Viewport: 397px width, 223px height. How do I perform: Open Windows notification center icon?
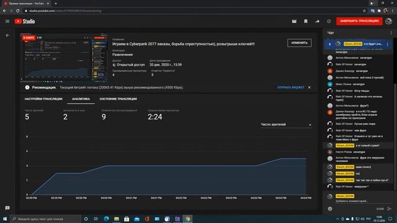(x=390, y=219)
